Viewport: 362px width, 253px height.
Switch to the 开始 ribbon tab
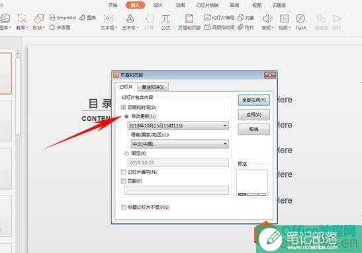(113, 5)
